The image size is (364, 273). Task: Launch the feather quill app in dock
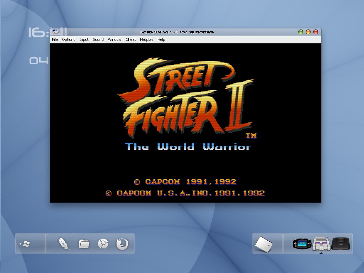(x=64, y=244)
